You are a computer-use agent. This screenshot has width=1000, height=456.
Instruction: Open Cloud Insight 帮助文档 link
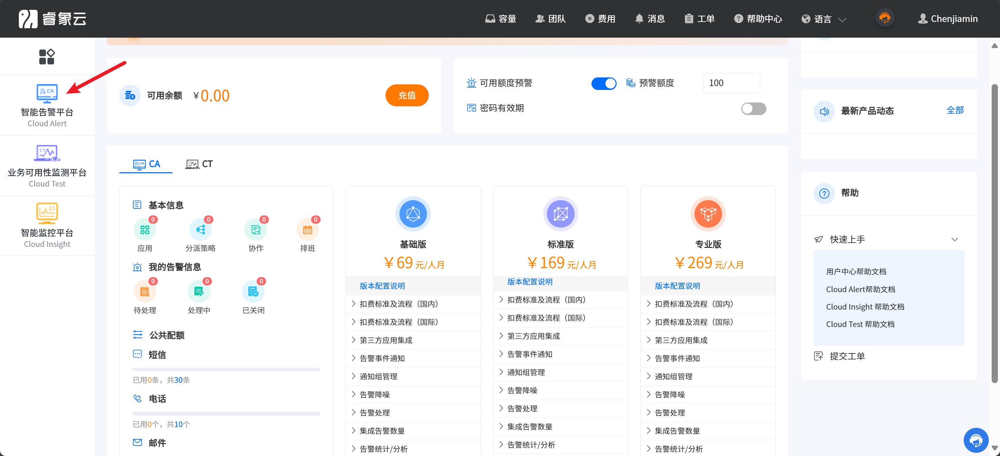pos(865,307)
